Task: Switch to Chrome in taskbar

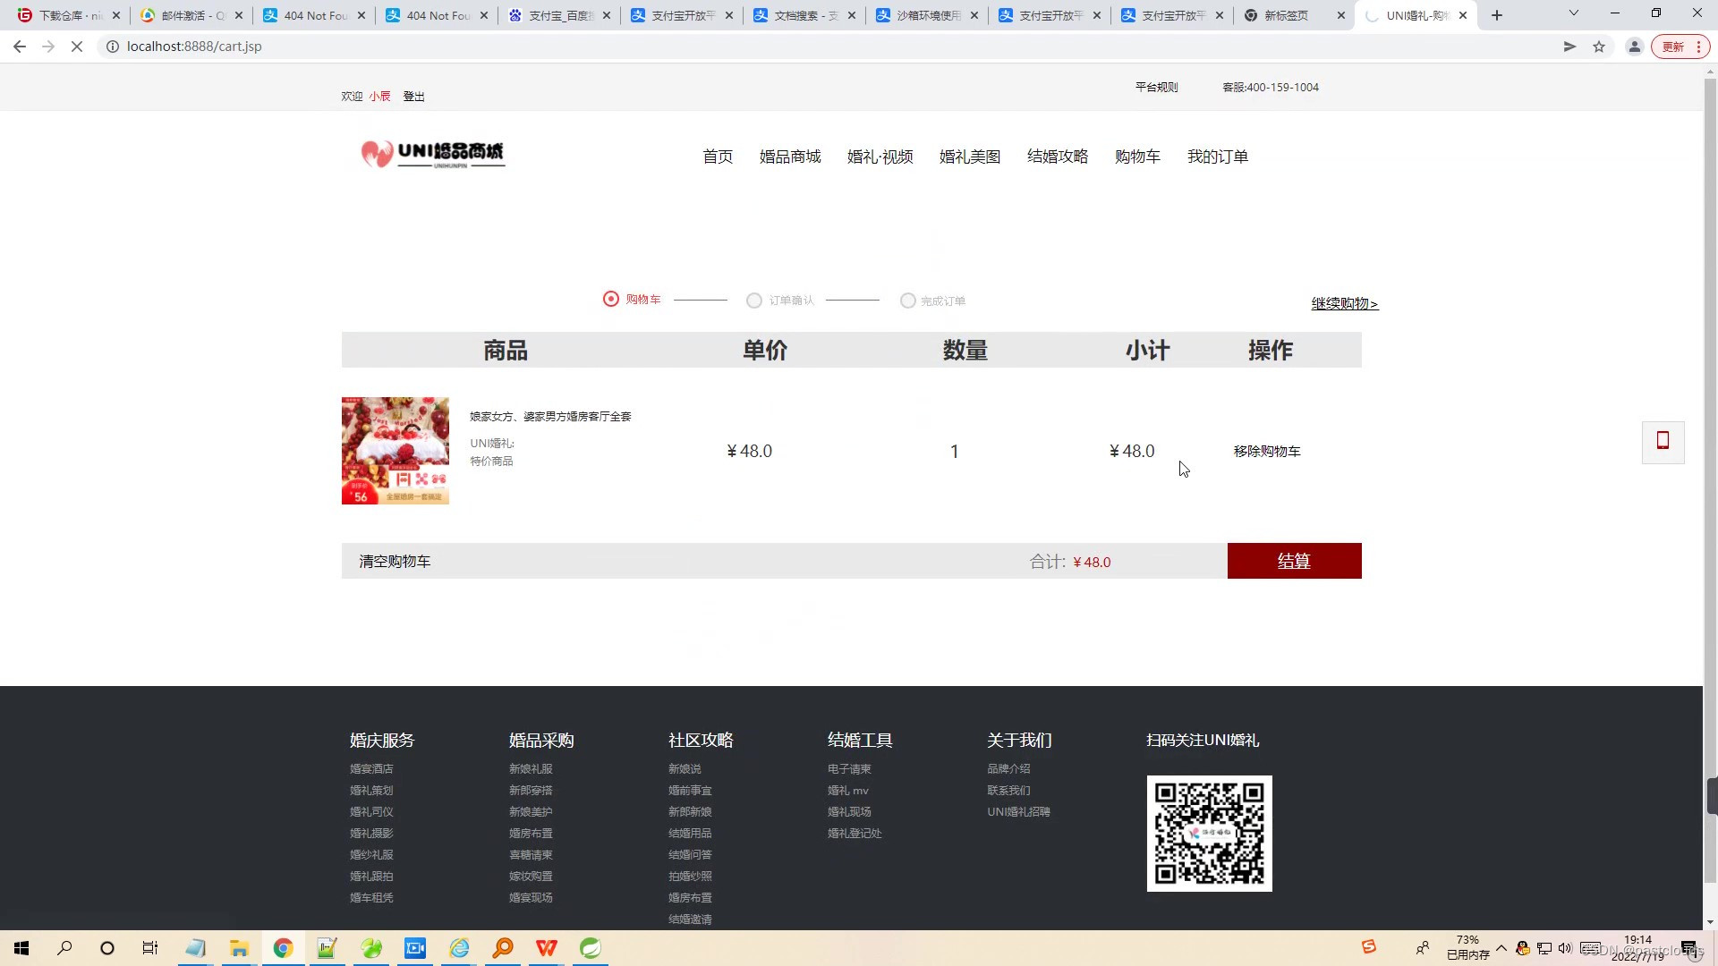Action: [283, 948]
